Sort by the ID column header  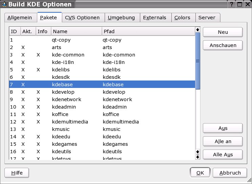coord(15,31)
